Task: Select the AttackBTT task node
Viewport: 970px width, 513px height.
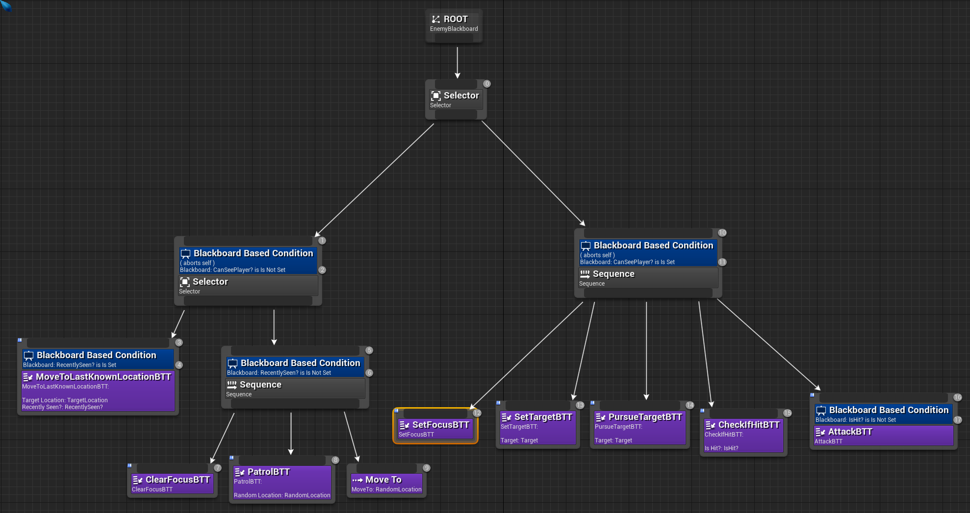Action: 884,436
